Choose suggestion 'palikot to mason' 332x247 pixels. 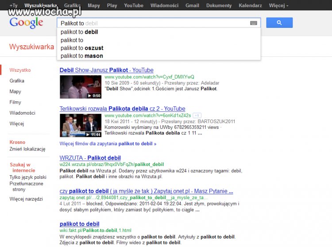pos(159,56)
